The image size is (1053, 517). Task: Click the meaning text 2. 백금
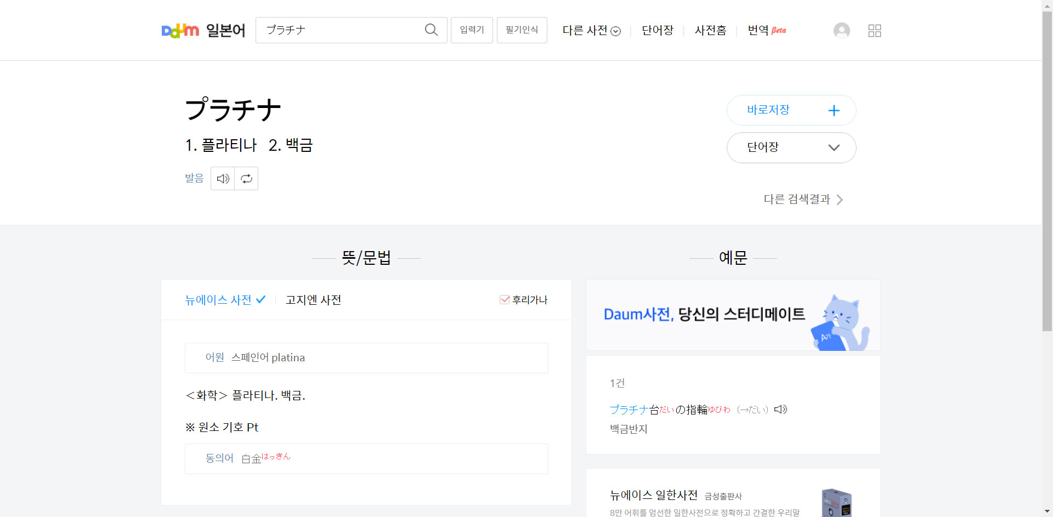(291, 145)
